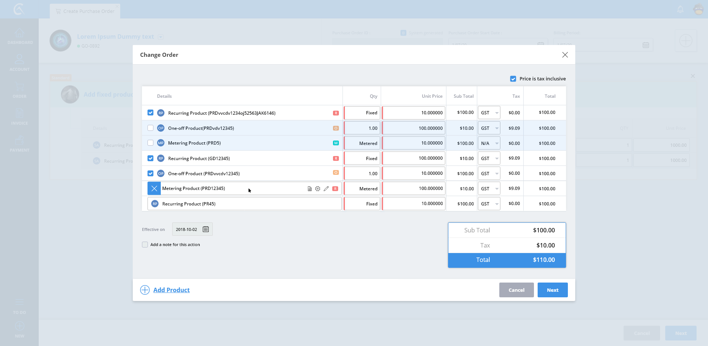Click the RP badge on Recurring Product (PR45)
The image size is (708, 346).
(155, 204)
